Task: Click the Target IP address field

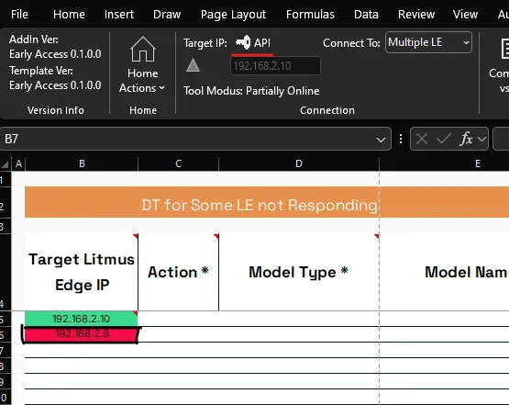Action: [275, 66]
